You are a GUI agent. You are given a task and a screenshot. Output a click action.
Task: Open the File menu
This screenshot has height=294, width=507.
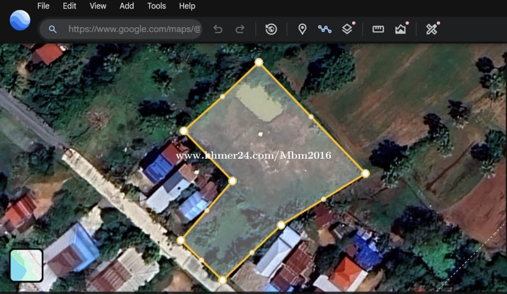tap(43, 6)
